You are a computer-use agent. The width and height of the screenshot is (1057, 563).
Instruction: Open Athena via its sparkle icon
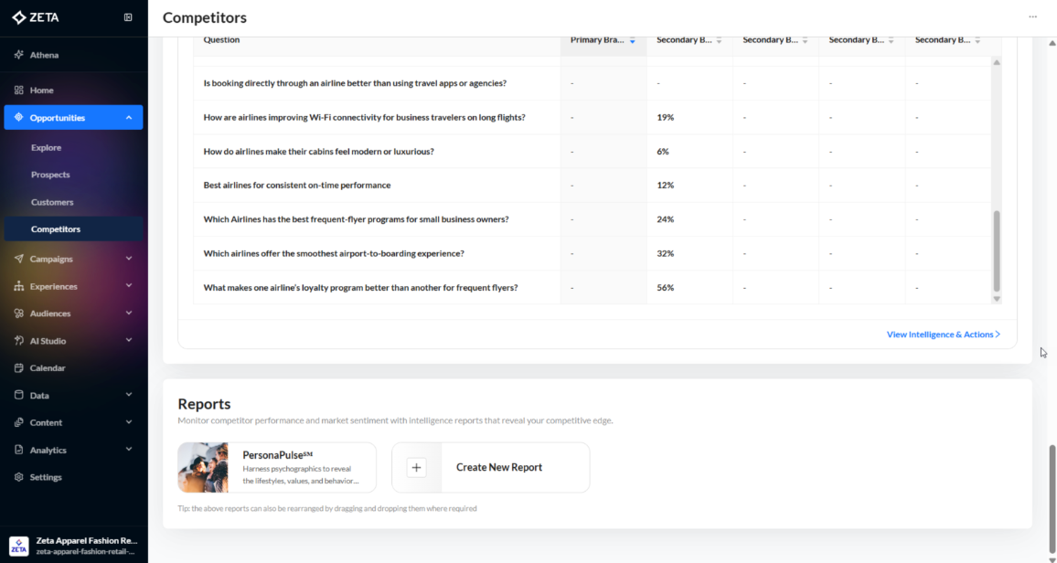coord(19,55)
